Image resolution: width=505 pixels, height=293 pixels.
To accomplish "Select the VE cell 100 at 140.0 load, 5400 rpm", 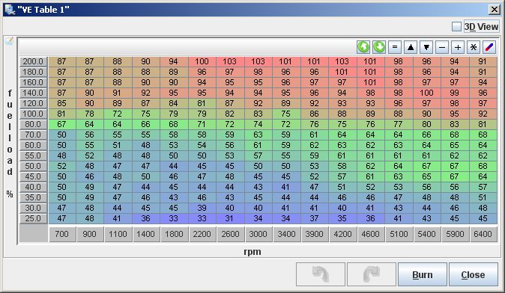I will (426, 93).
